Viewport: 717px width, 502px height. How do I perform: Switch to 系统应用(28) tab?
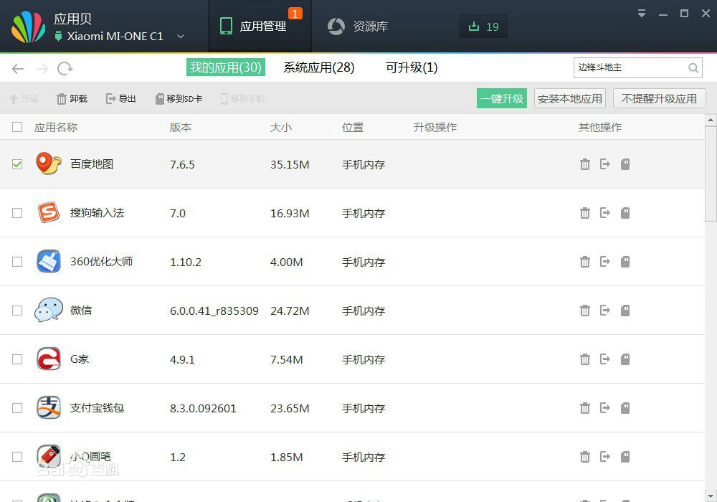click(319, 67)
